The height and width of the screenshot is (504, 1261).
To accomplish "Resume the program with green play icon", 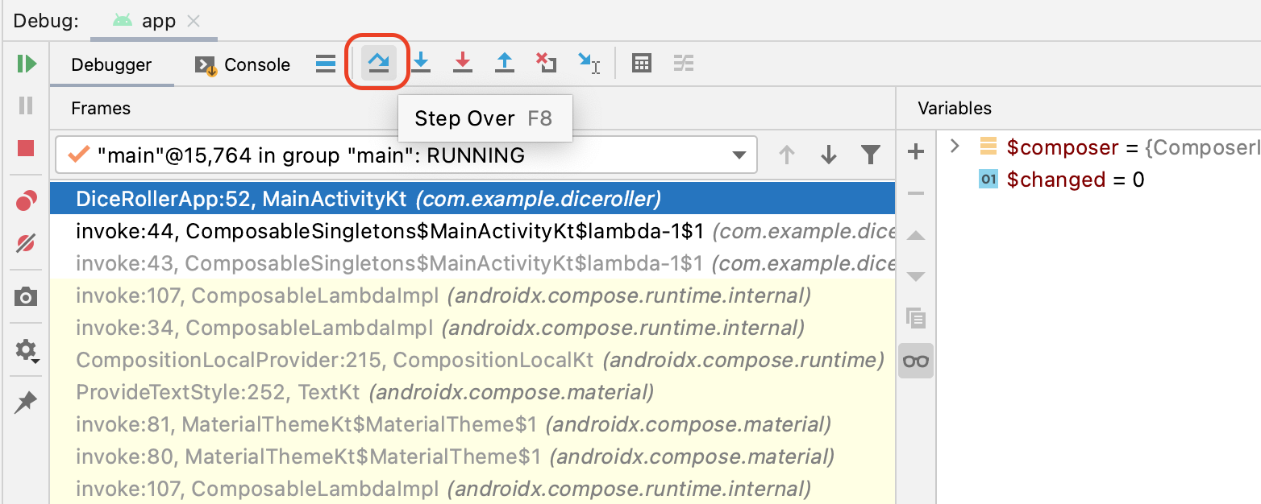I will pos(27,64).
